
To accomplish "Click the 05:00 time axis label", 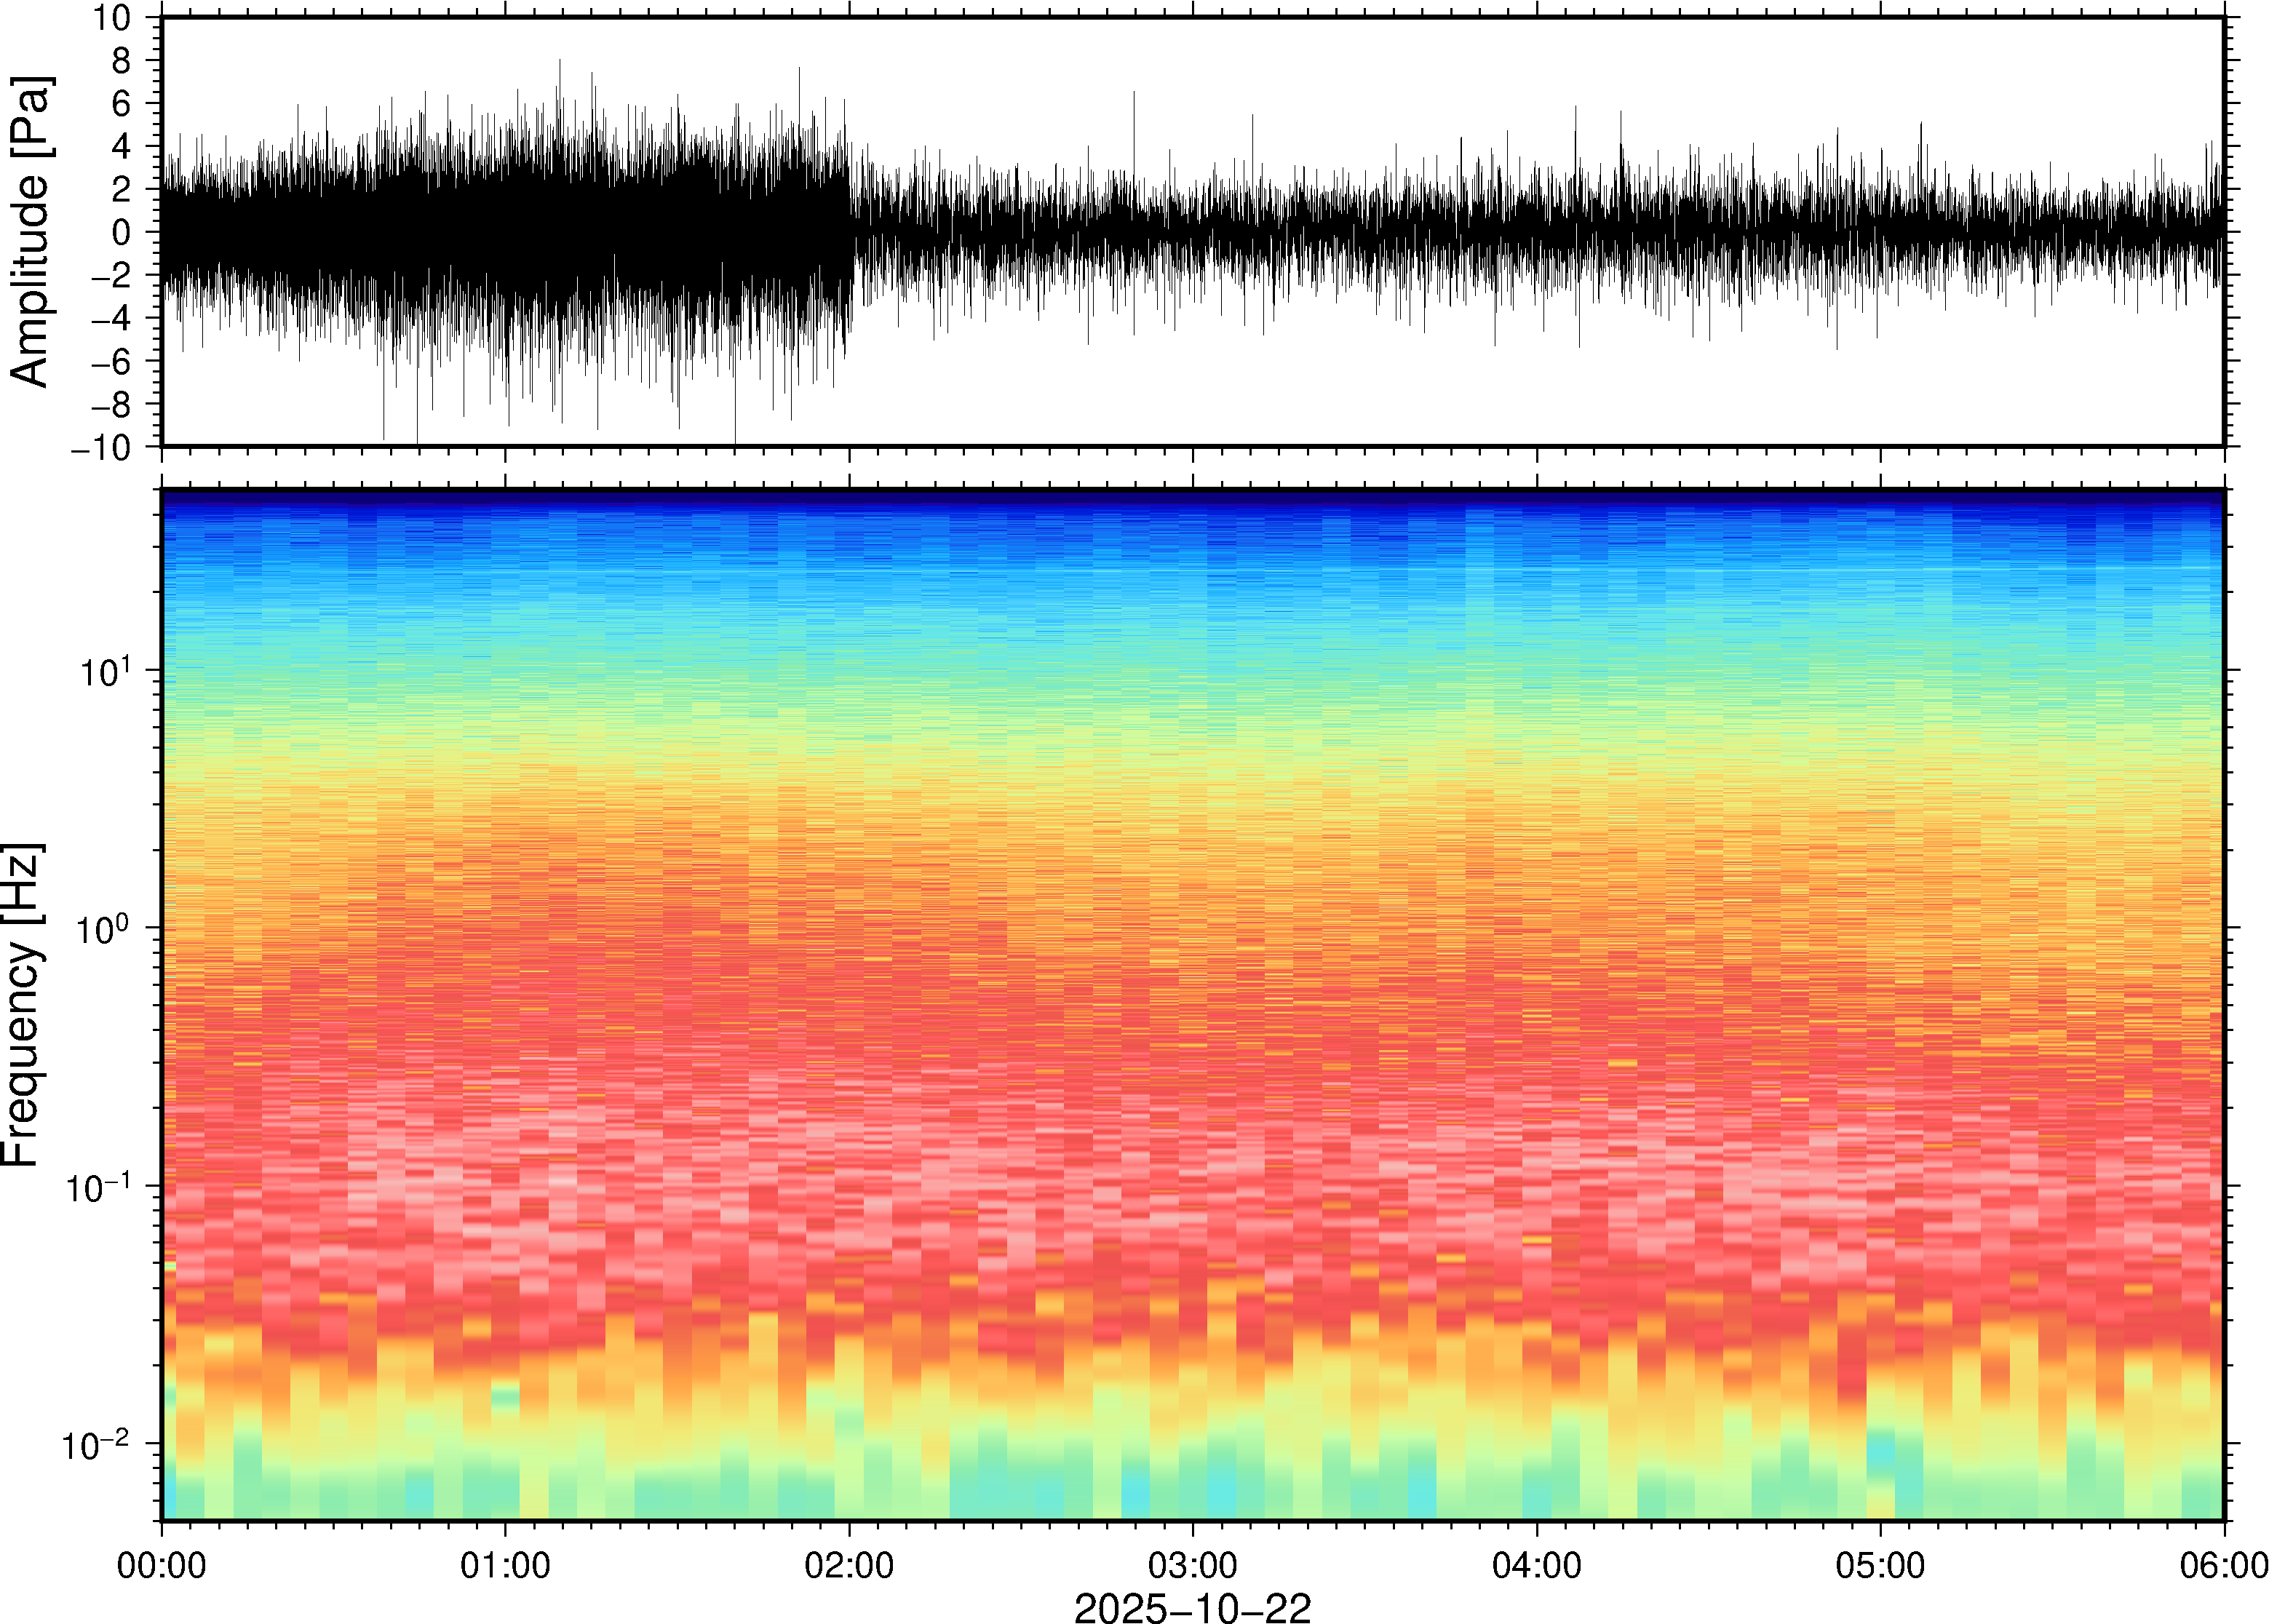I will click(x=1880, y=1565).
